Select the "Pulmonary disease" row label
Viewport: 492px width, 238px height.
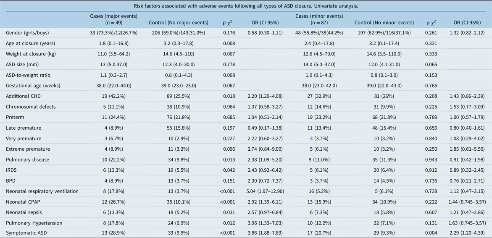[x=28, y=160]
